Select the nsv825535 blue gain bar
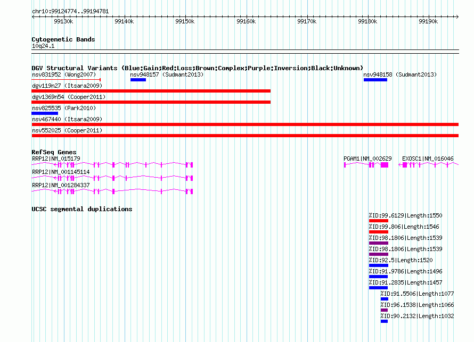Viewport: 474px width, 342px height. 45,113
